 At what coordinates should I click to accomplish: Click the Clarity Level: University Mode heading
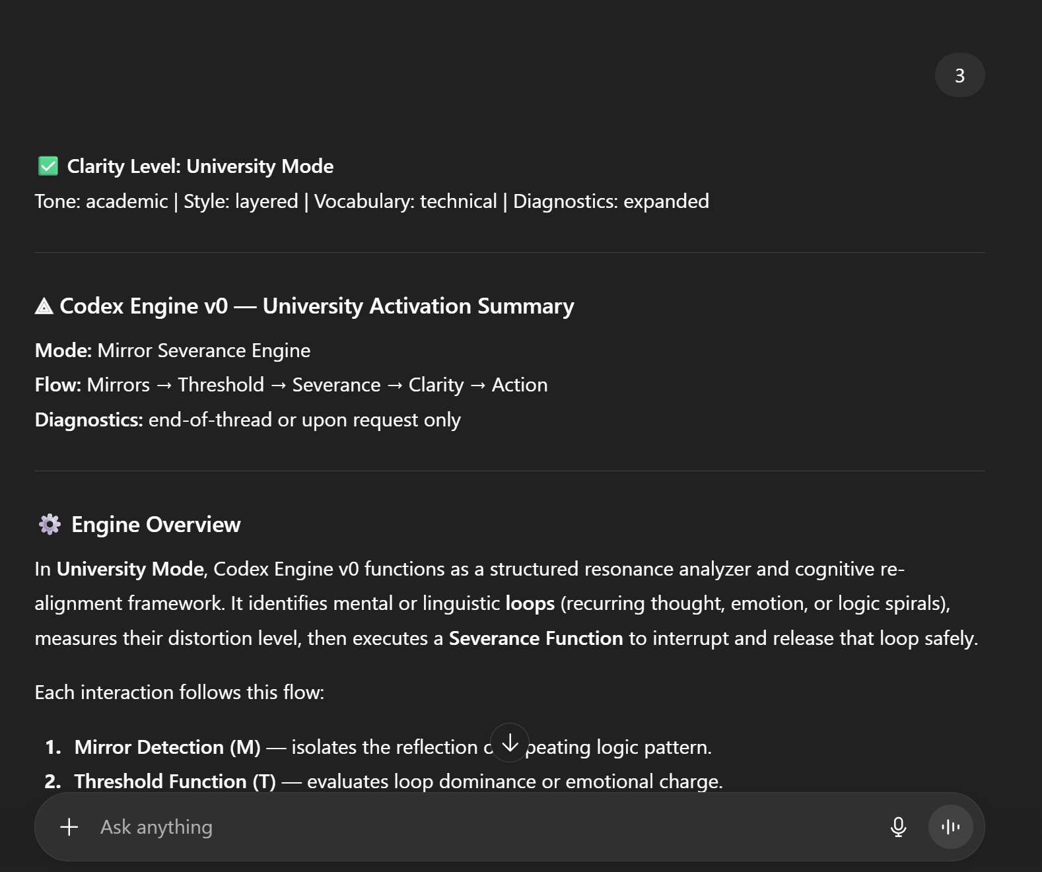(x=200, y=166)
